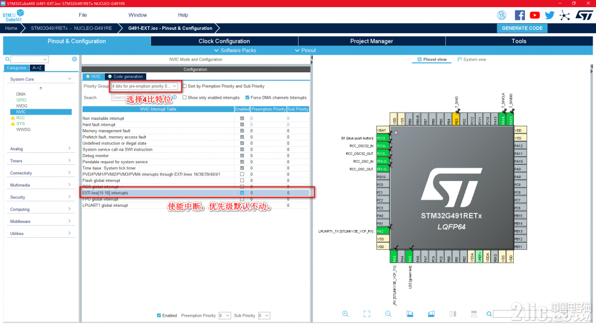Zoom out of the pinout view
Viewport: 596px width, 326px height.
tap(388, 314)
